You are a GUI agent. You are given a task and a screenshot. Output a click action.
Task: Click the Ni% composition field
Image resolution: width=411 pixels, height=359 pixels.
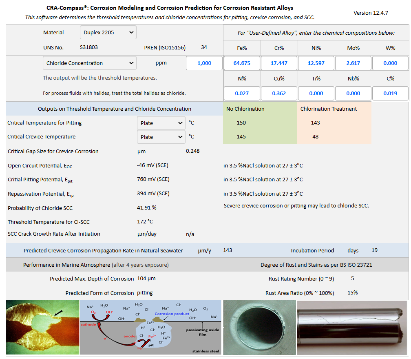[316, 63]
